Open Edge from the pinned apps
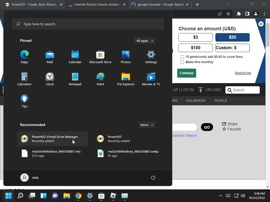270x202 pixels. tap(25, 57)
